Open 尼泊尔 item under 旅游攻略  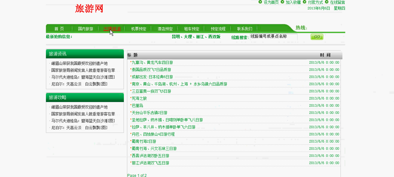[79, 127]
